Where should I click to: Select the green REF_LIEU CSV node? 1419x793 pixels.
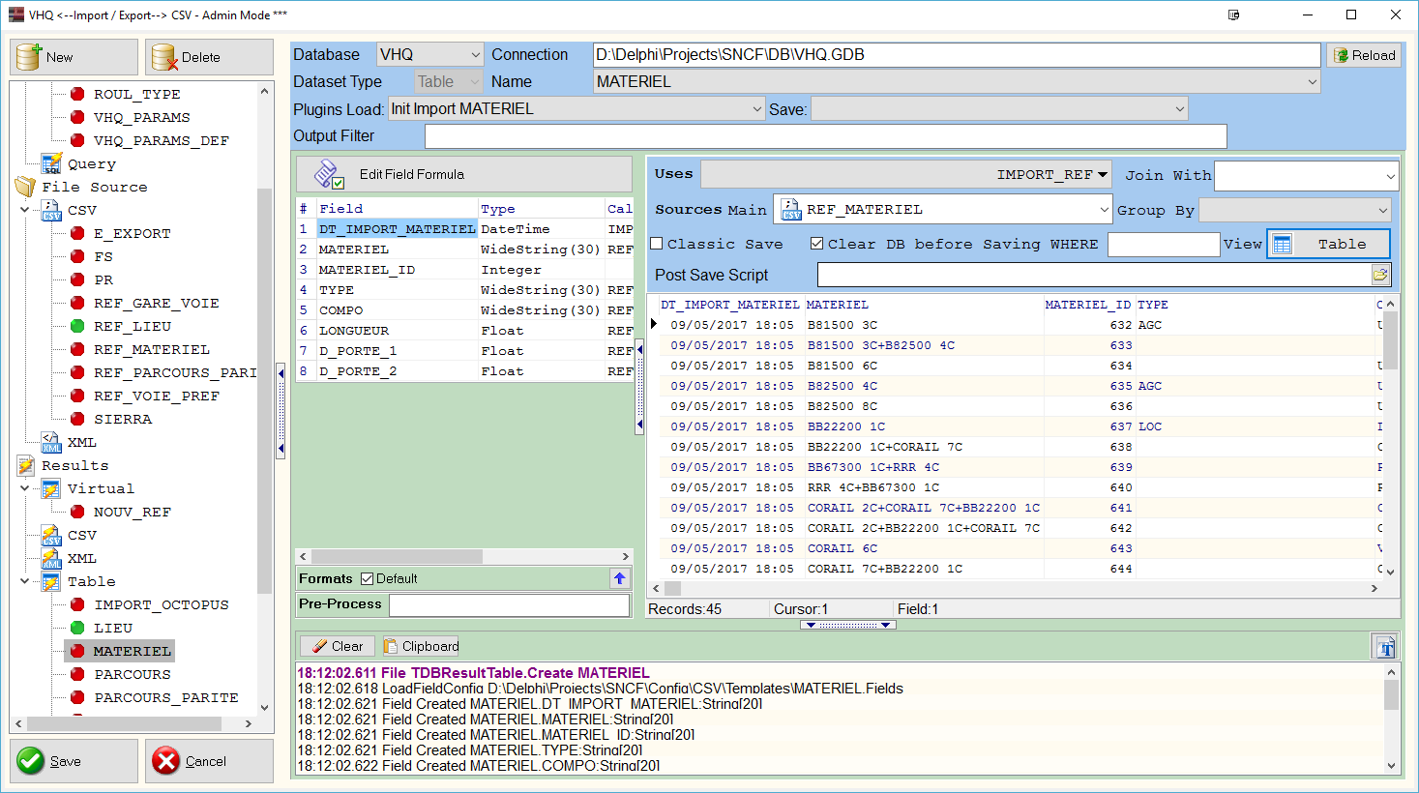click(132, 327)
